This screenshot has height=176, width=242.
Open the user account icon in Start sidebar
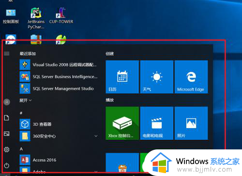pos(7,102)
